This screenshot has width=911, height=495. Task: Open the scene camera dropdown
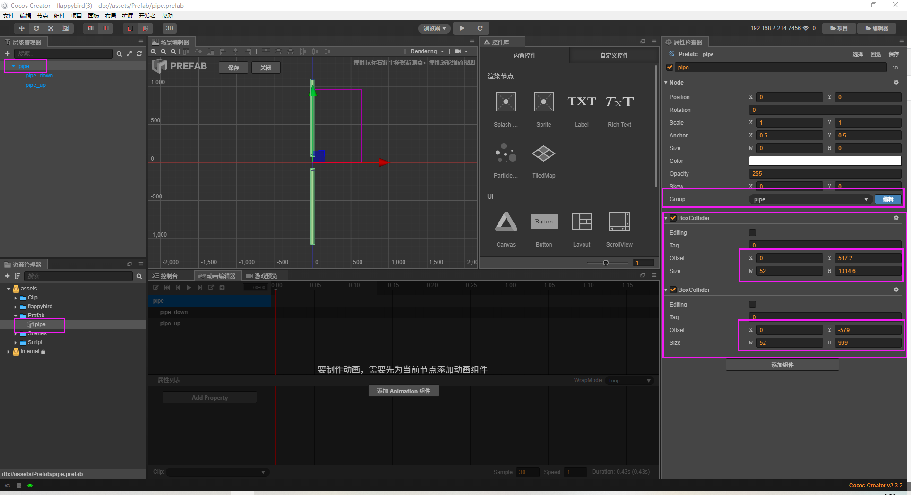(x=461, y=51)
